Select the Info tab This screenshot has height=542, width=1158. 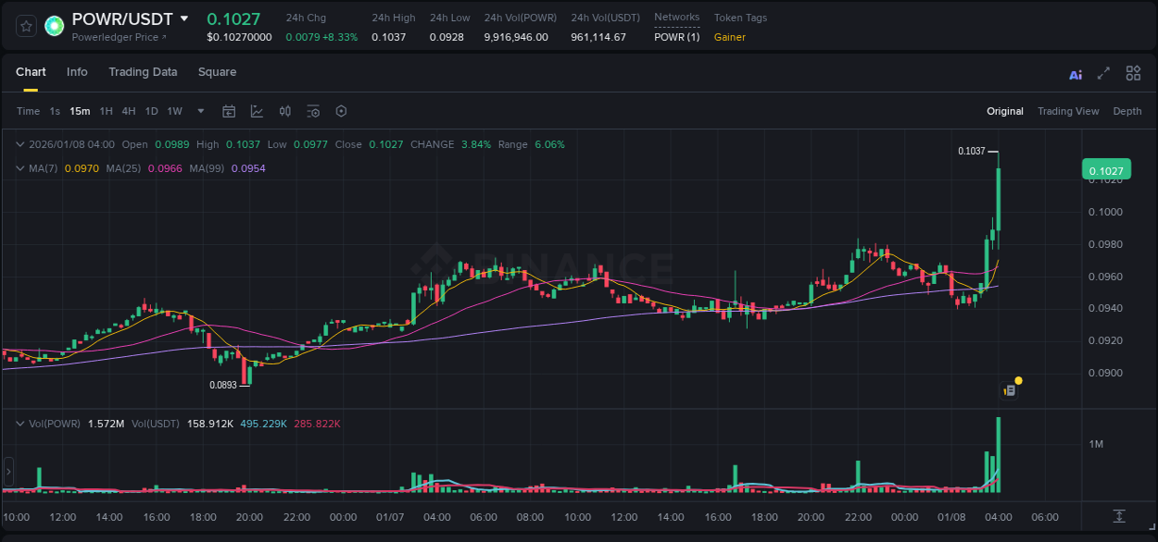point(77,72)
